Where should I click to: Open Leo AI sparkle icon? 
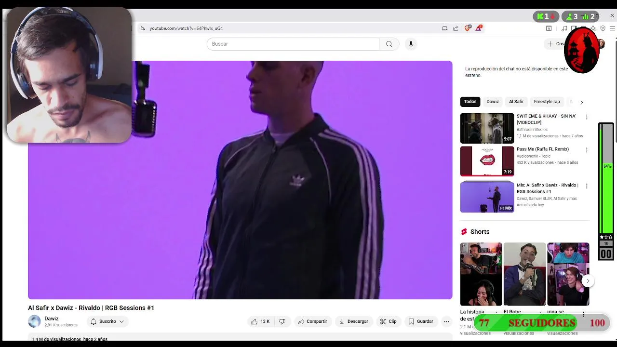pyautogui.click(x=593, y=28)
